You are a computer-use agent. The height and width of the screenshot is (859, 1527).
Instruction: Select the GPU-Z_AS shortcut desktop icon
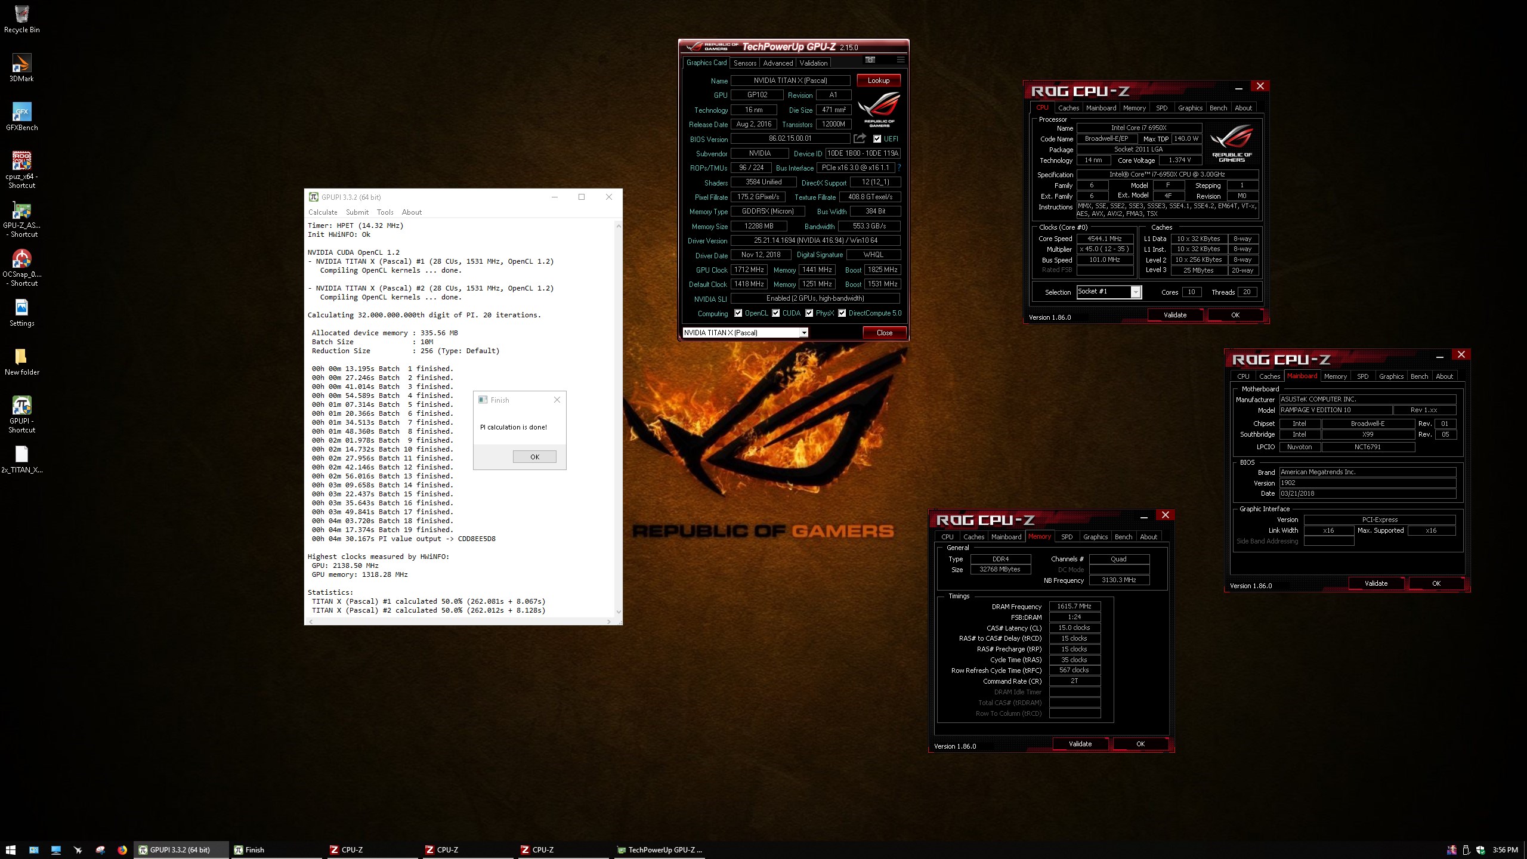pyautogui.click(x=21, y=218)
